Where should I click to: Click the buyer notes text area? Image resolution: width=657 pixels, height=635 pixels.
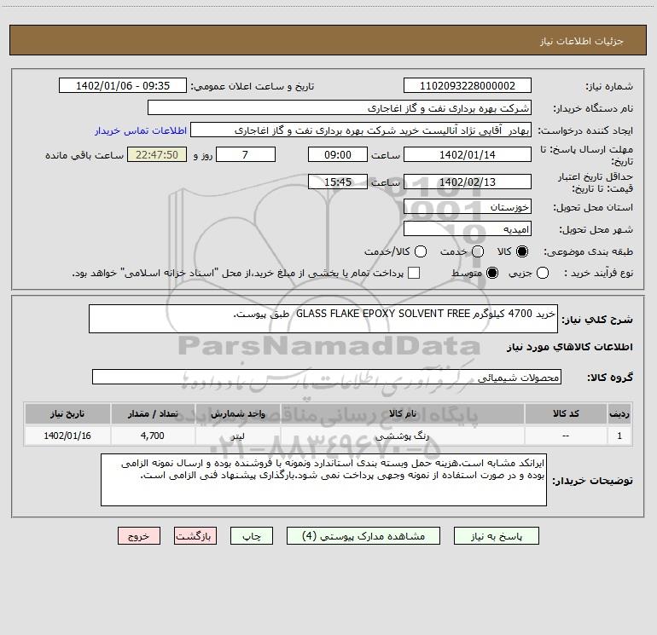(x=323, y=480)
